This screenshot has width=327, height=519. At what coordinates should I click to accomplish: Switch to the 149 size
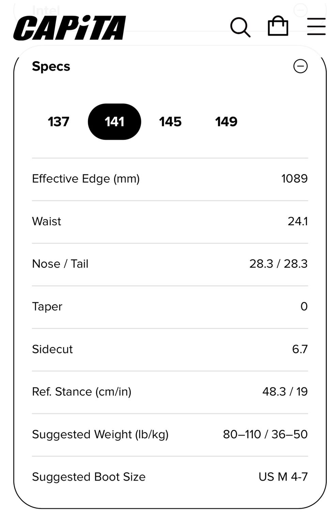point(226,122)
